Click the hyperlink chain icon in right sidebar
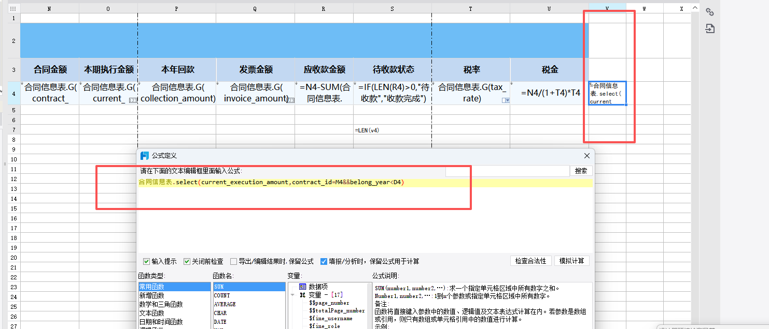Screen dimensions: 769x329 coord(710,12)
